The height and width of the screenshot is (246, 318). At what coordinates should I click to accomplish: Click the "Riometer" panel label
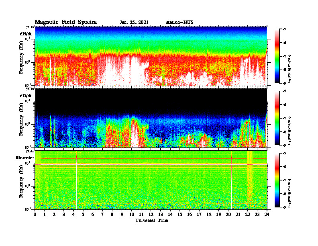25,158
